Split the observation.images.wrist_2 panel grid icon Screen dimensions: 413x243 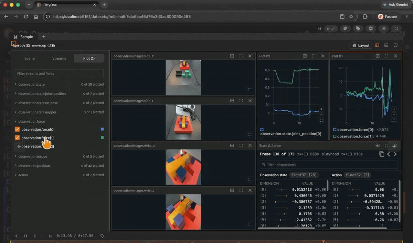[x=232, y=146]
